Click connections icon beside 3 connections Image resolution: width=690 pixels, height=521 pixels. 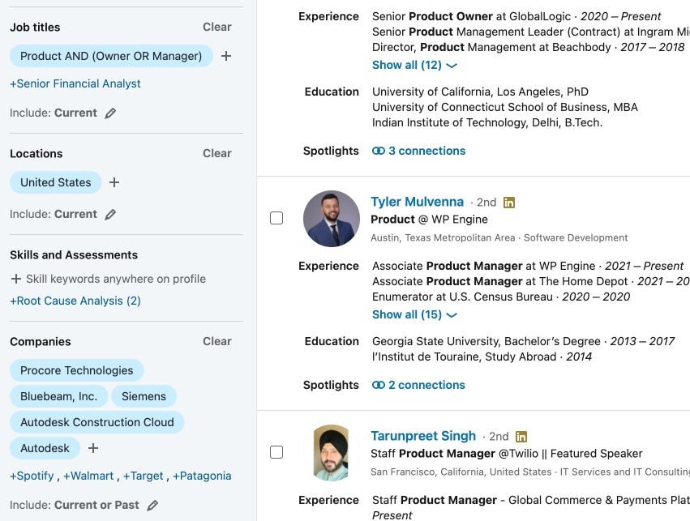(x=379, y=151)
